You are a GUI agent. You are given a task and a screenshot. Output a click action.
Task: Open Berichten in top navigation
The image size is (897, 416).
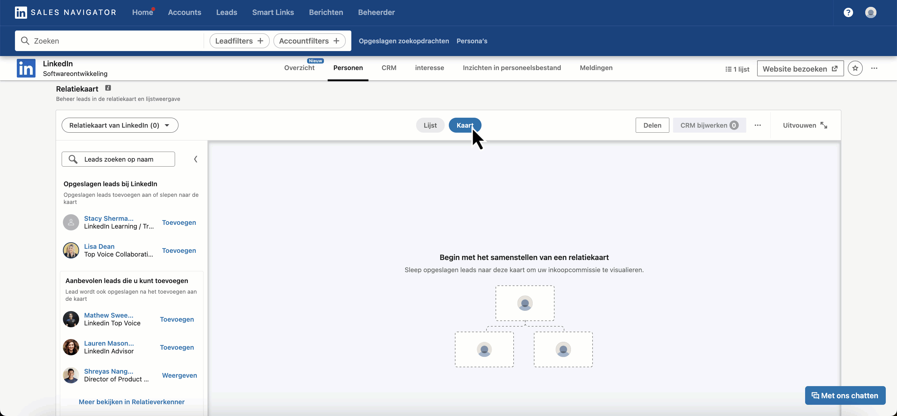tap(326, 12)
